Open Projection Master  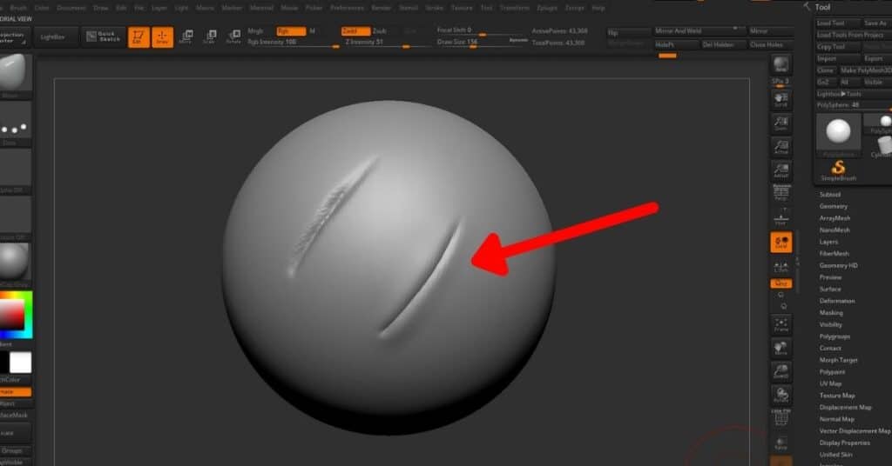point(14,37)
